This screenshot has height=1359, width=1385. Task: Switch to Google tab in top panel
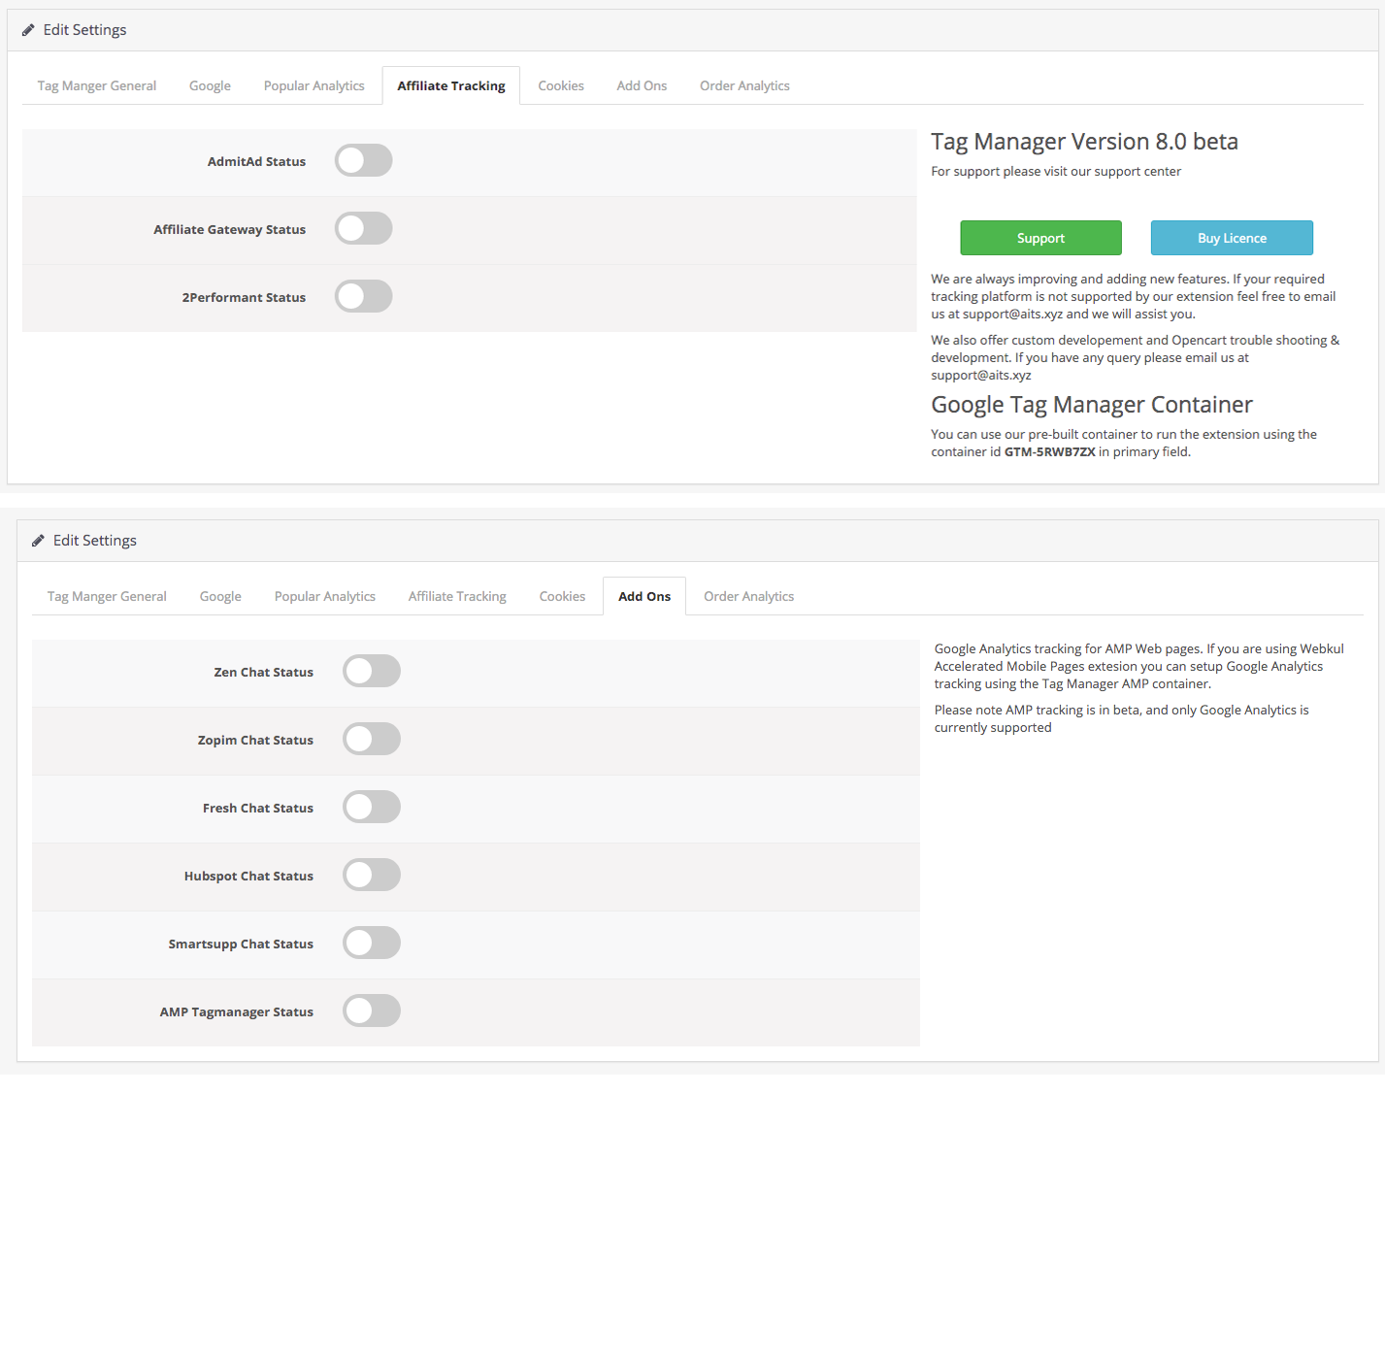[210, 85]
